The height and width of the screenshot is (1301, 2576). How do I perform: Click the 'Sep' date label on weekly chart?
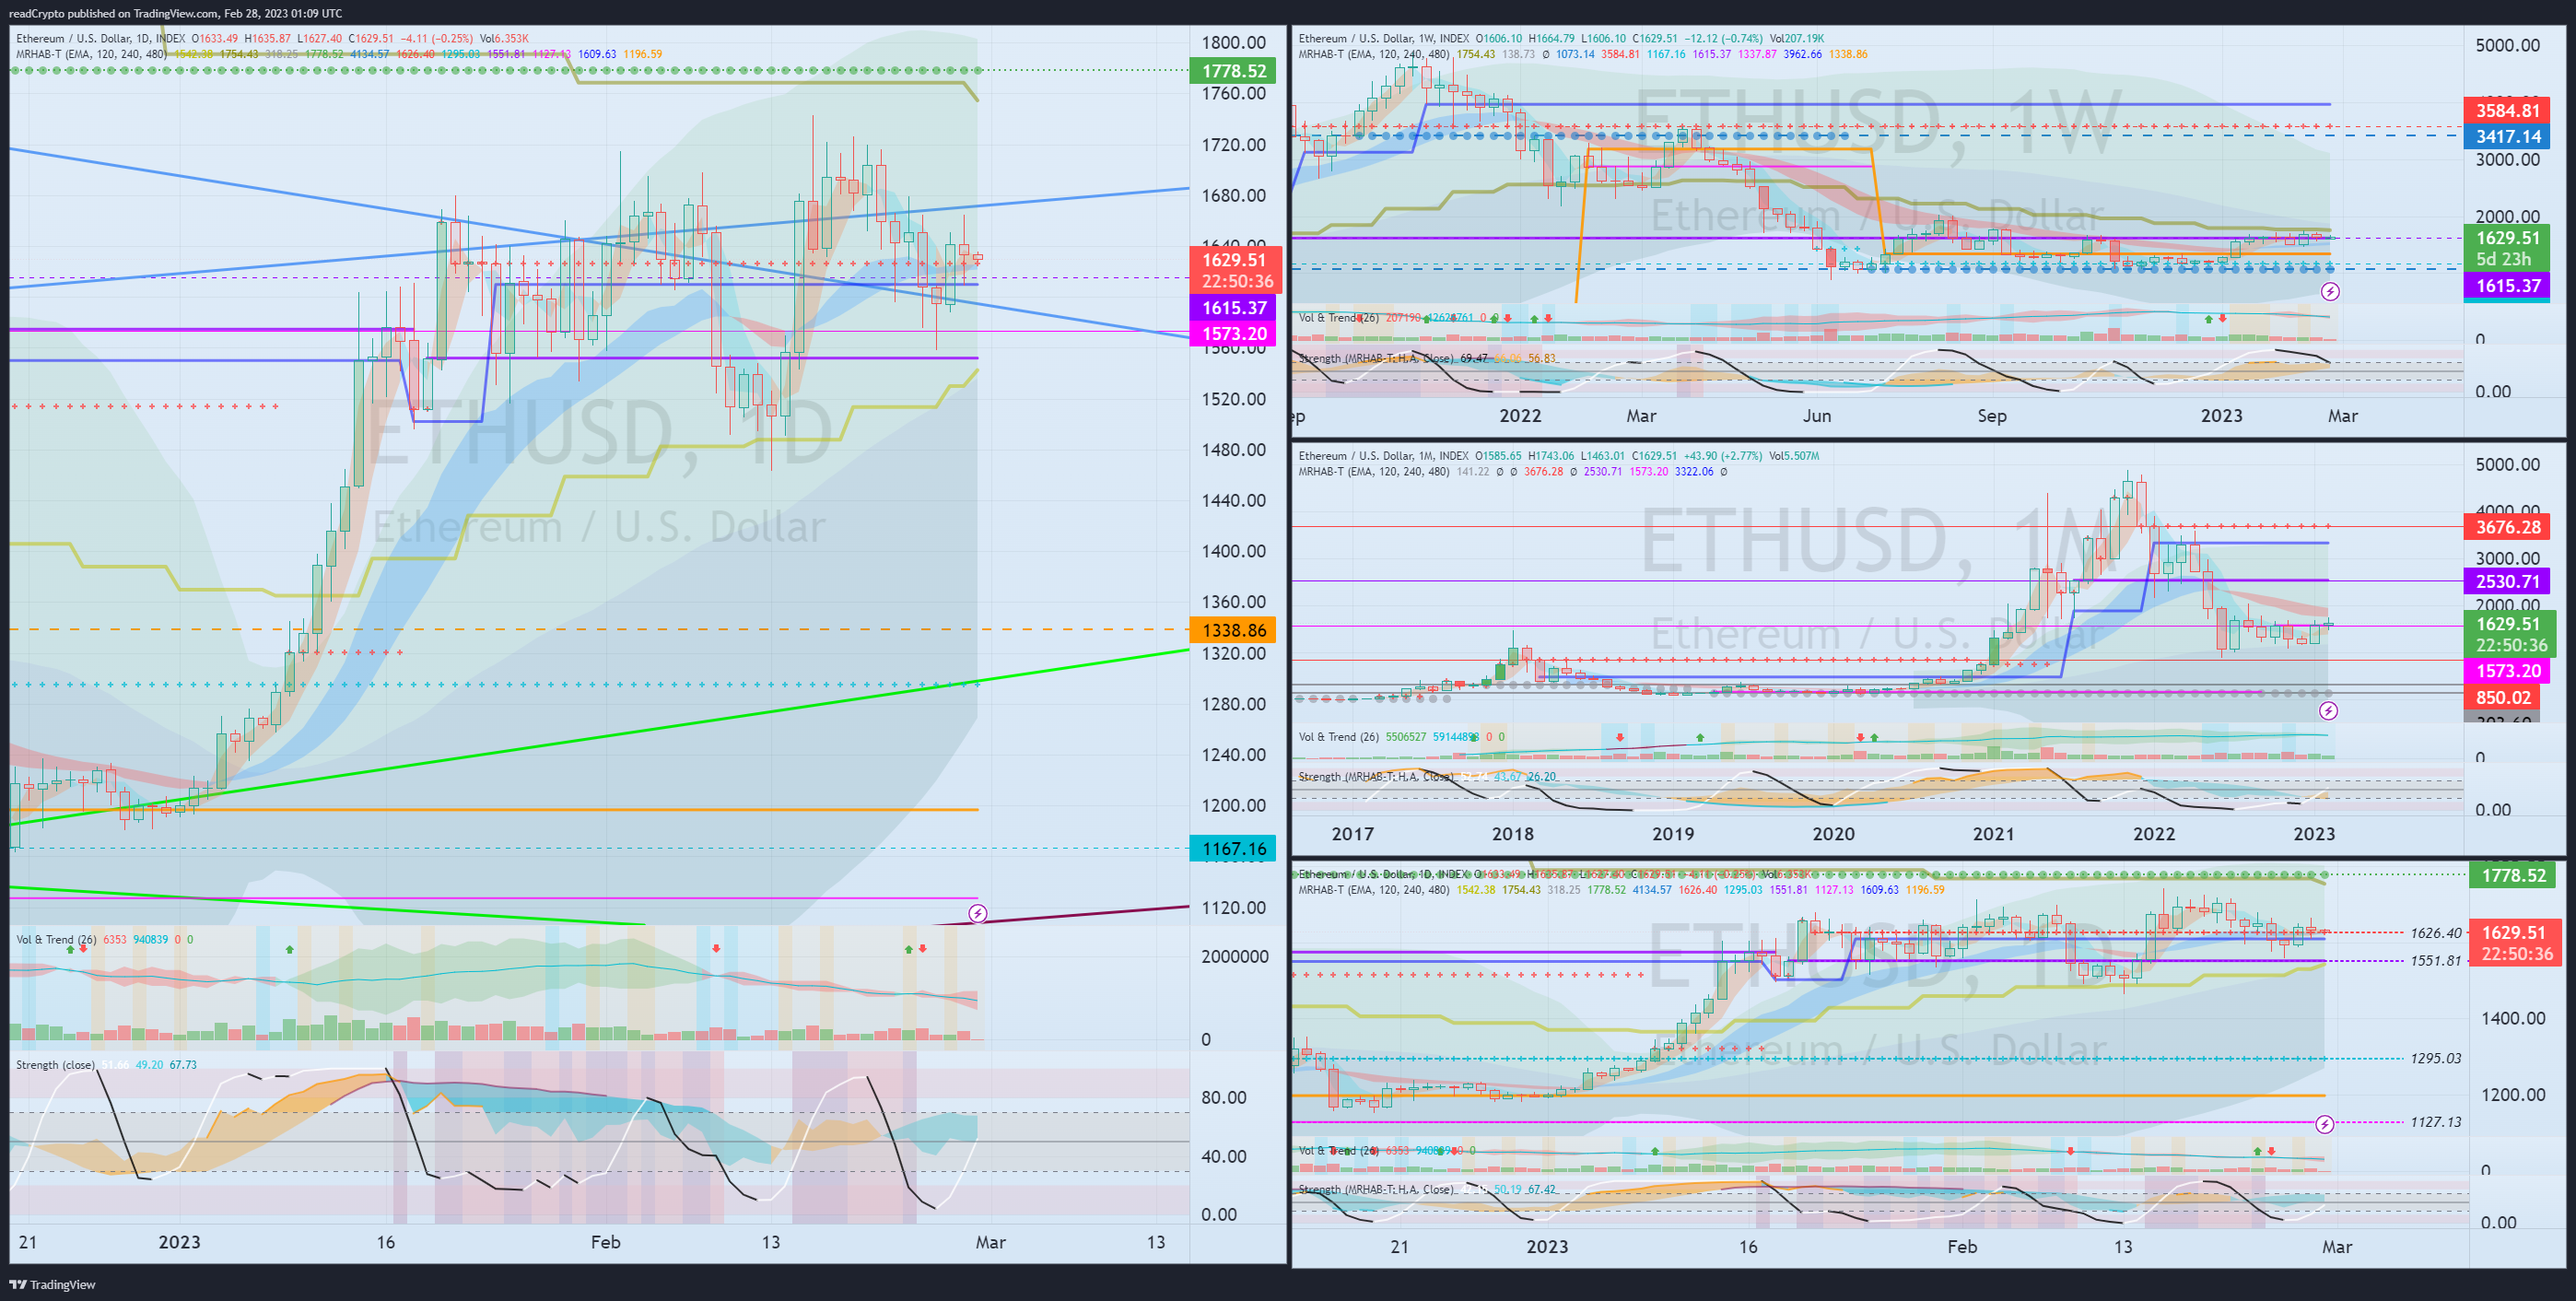pos(1992,416)
